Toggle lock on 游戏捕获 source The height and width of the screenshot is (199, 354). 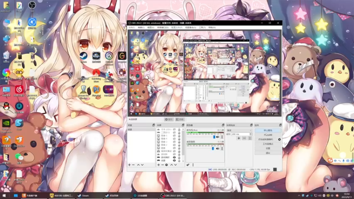pos(179,157)
